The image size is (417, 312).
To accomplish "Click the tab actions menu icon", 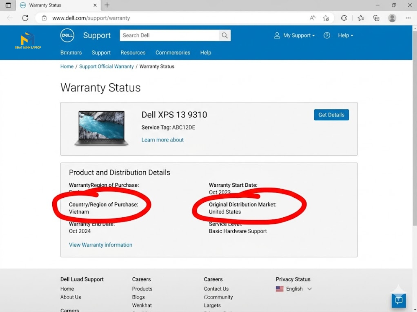I will point(8,5).
